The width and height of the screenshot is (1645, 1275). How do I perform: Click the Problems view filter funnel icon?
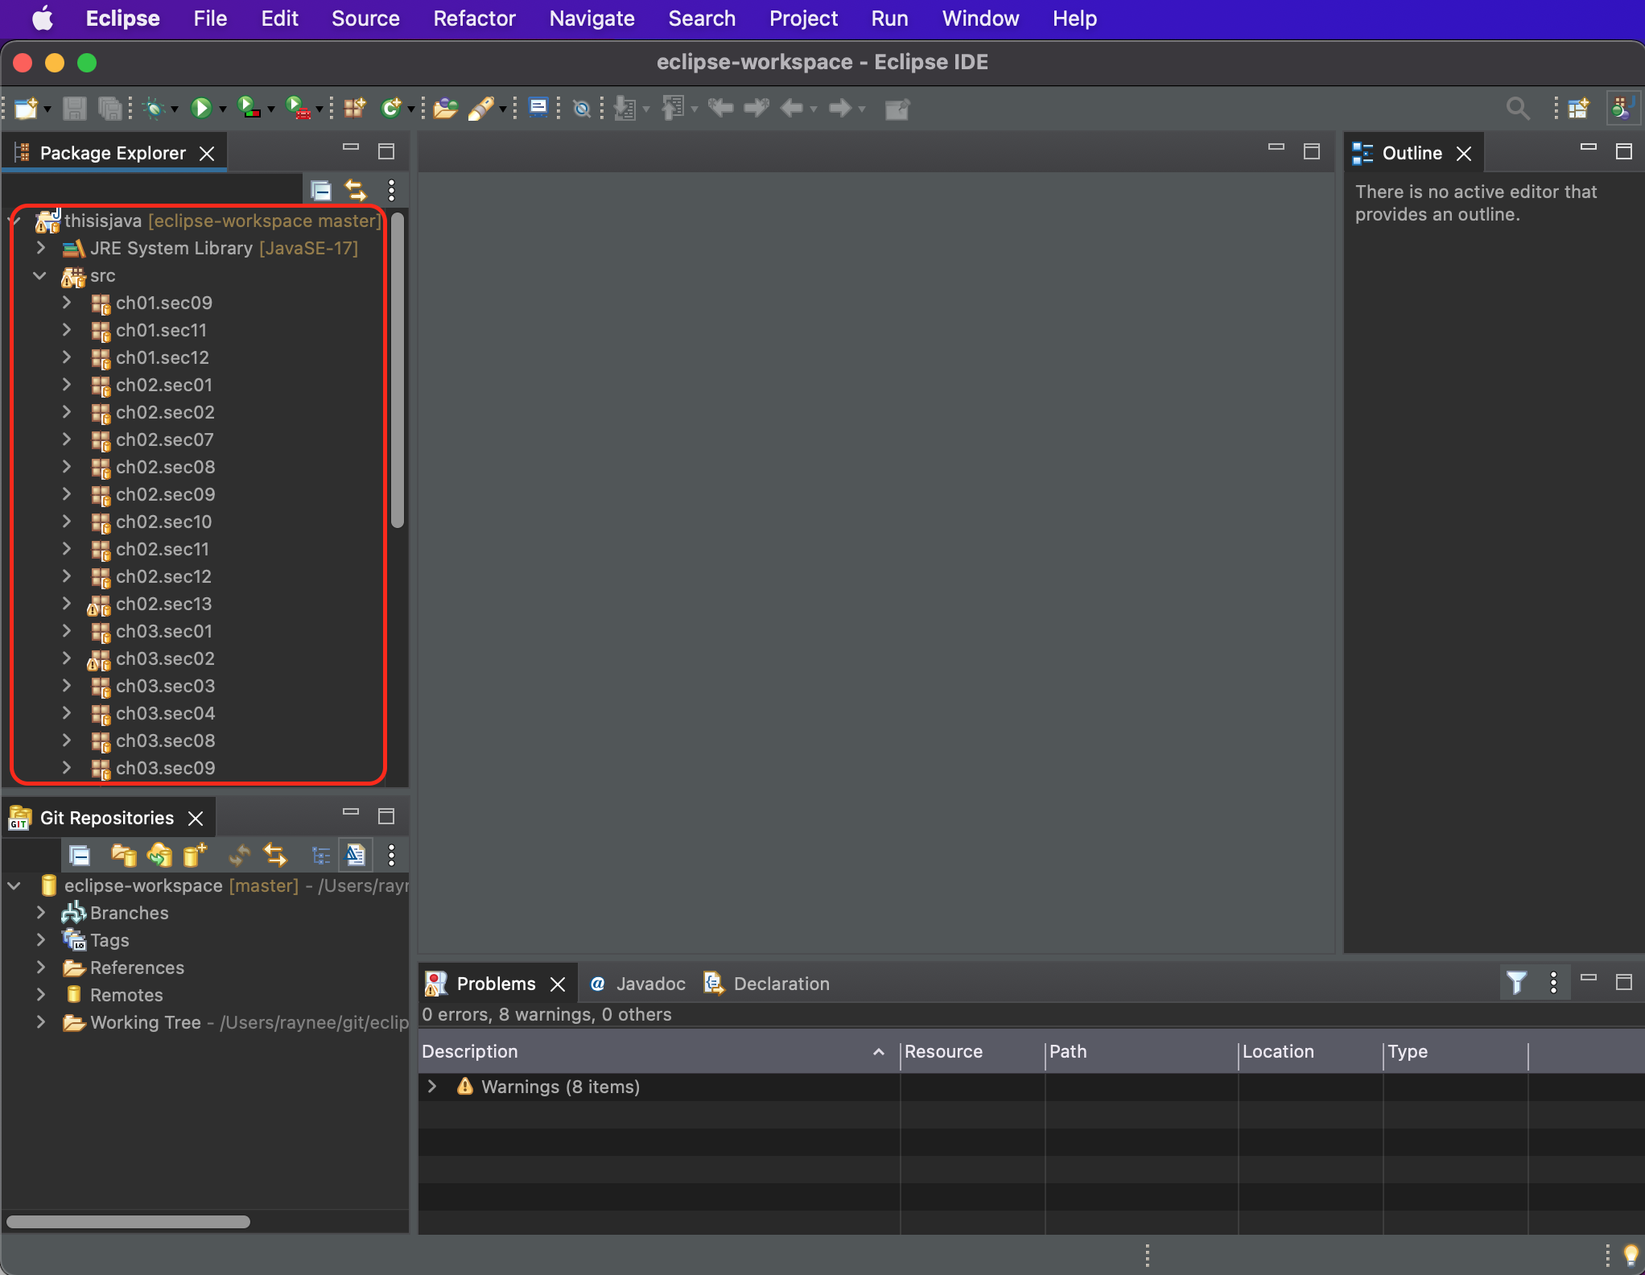click(x=1516, y=983)
